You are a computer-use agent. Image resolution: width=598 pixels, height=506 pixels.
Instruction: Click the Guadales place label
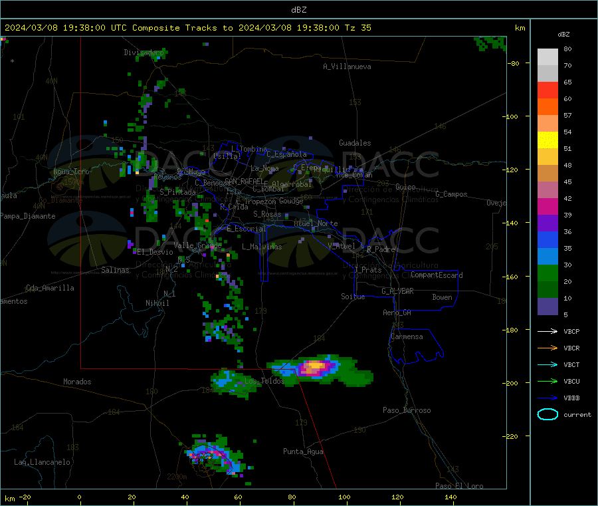355,143
